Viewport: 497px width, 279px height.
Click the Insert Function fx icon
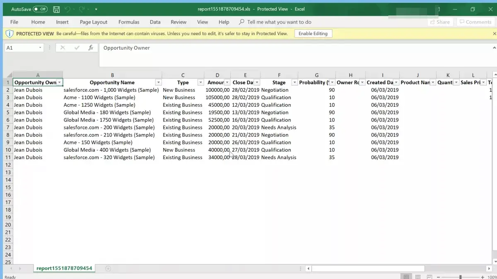tap(91, 48)
